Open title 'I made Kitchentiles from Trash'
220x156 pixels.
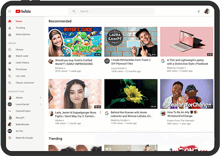point(131,62)
